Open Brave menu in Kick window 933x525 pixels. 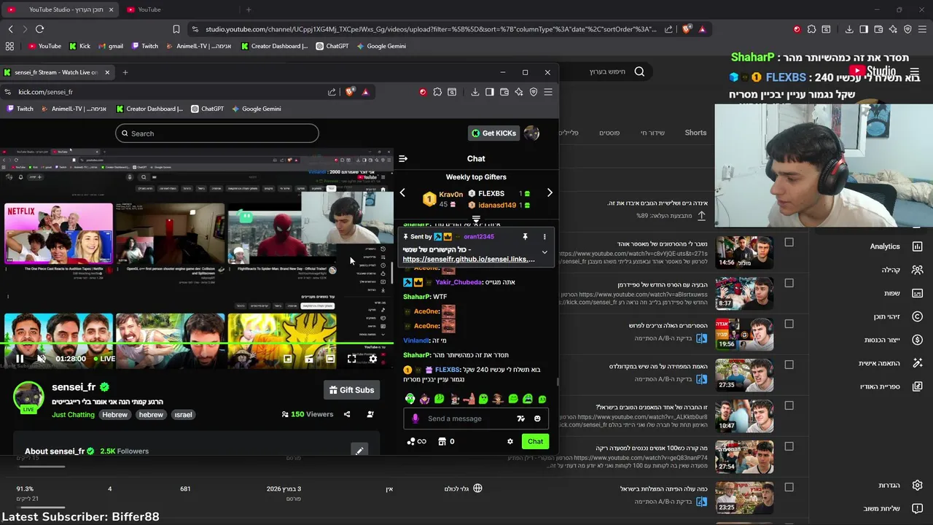[x=548, y=92]
